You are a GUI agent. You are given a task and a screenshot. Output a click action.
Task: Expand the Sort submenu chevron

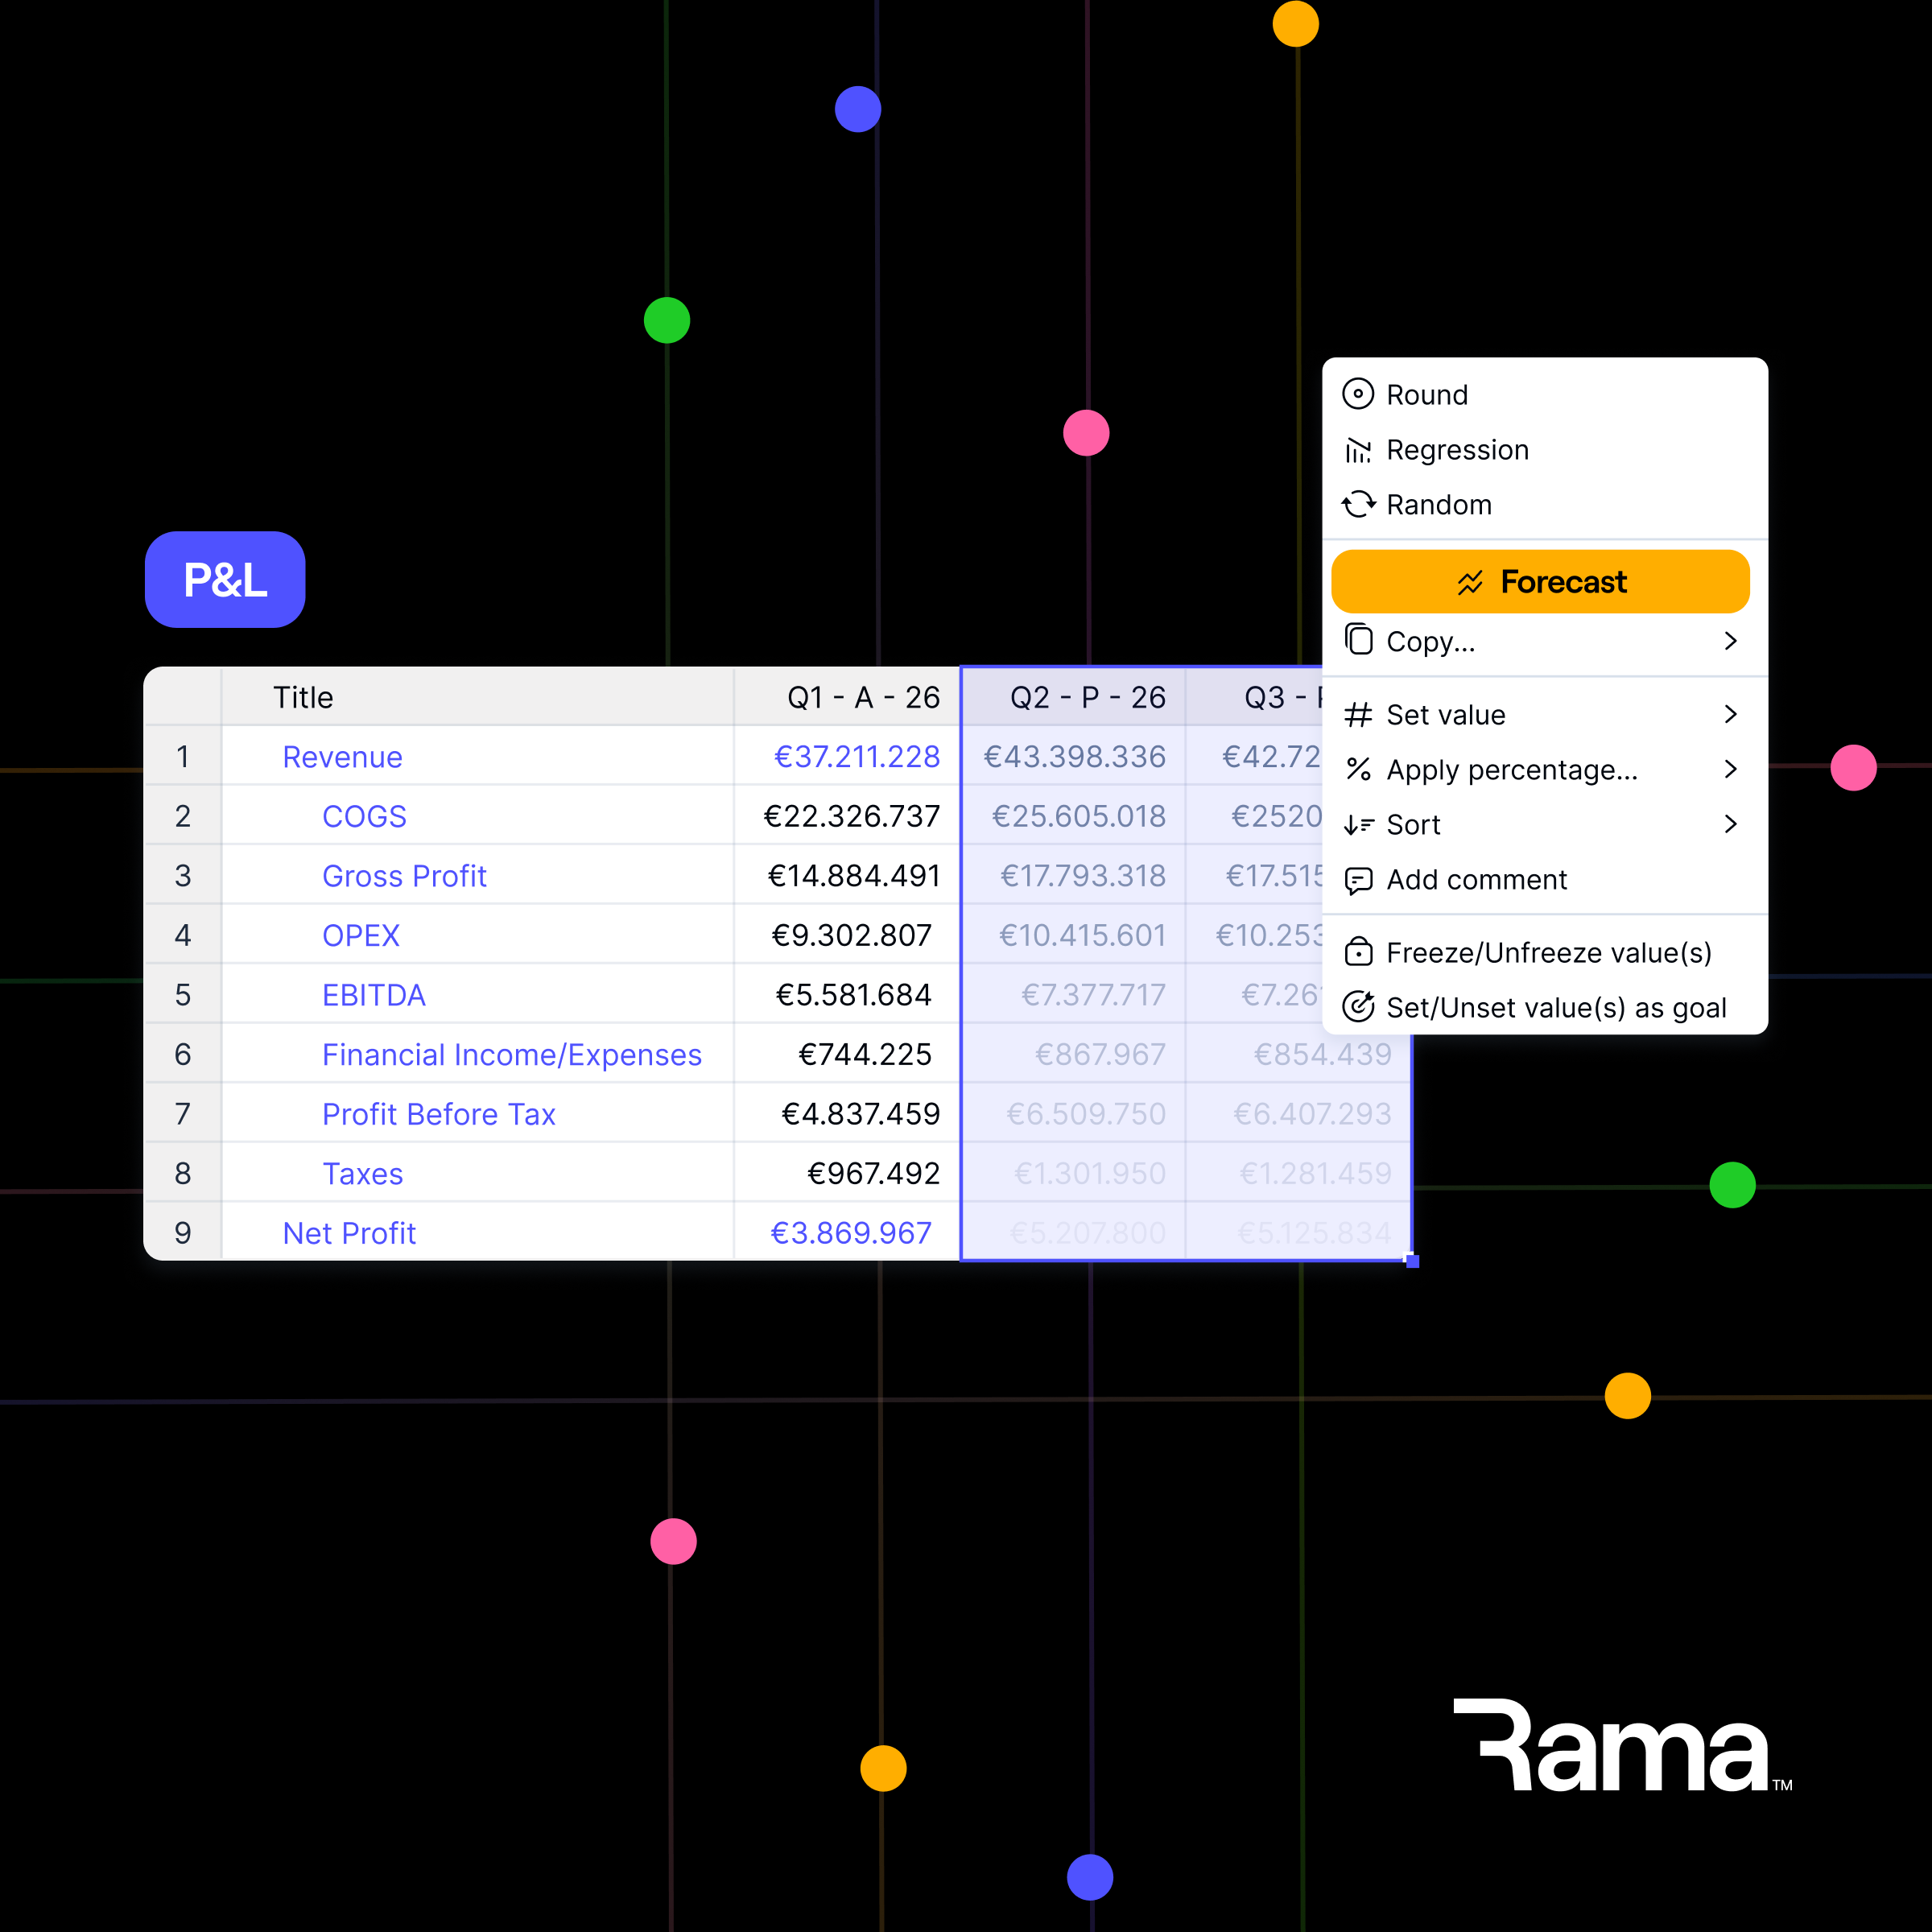click(x=1730, y=824)
